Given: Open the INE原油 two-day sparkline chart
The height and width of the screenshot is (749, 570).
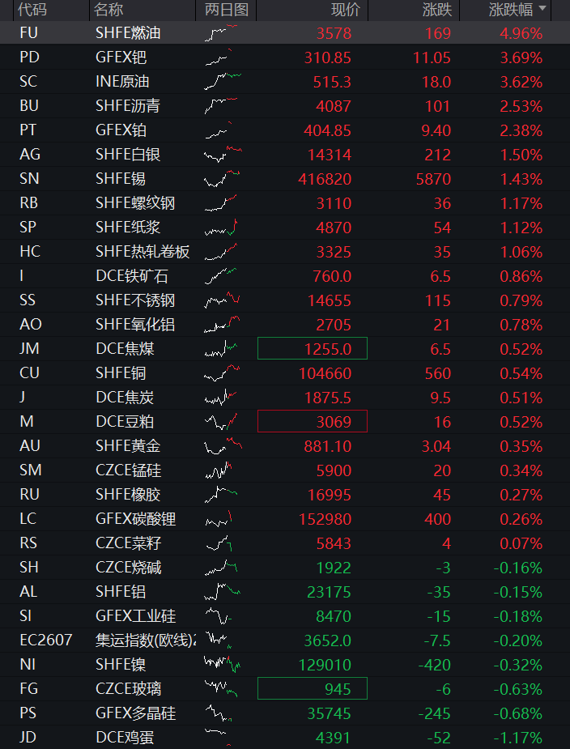Looking at the screenshot, I should coord(223,82).
